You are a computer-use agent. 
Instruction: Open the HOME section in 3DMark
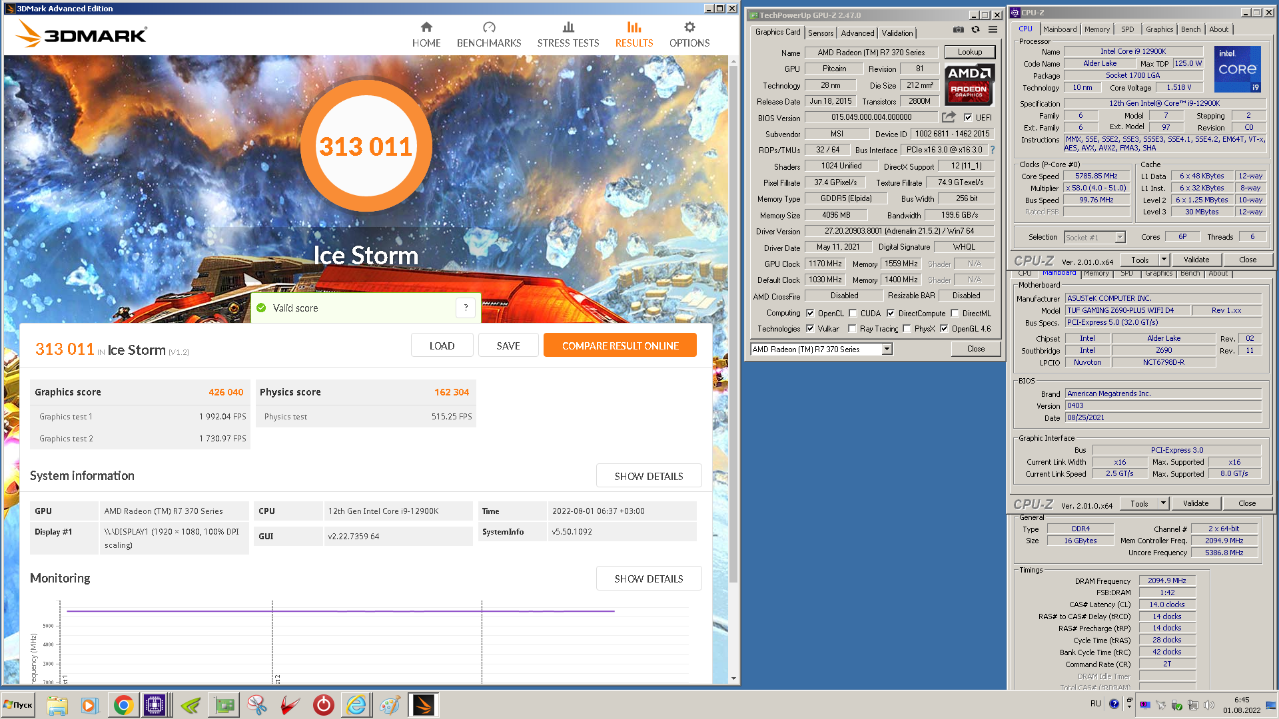[426, 35]
